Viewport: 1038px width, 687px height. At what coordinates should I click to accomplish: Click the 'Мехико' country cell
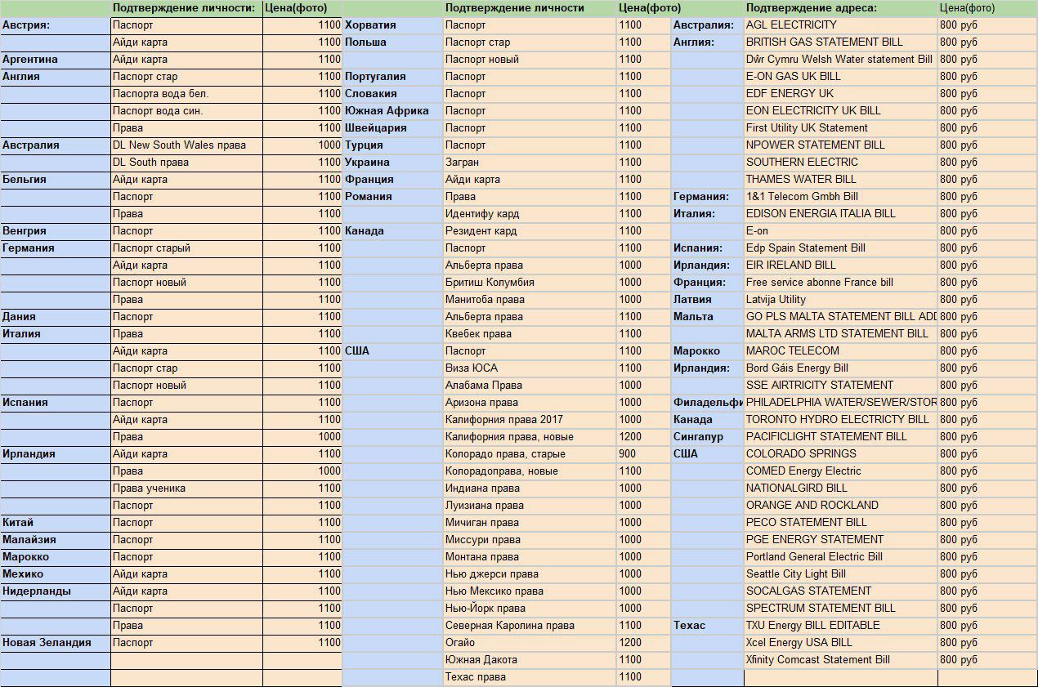coord(55,574)
